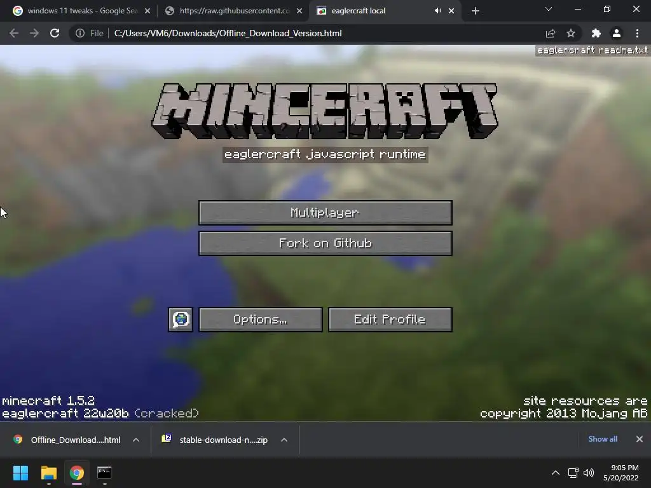
Task: Focus the address bar with the Offline_Download_Version.html path
Action: point(228,33)
